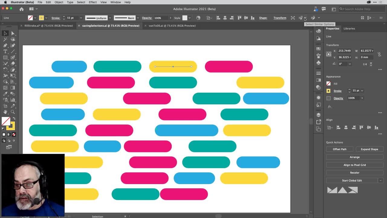Screen dimensions: 387x218
Task: Open the Object menu
Action: (59, 2)
